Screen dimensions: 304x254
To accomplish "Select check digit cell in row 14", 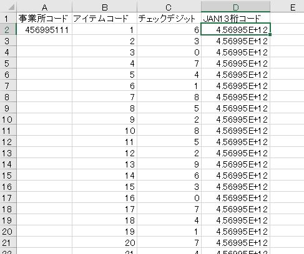I will click(x=169, y=164).
